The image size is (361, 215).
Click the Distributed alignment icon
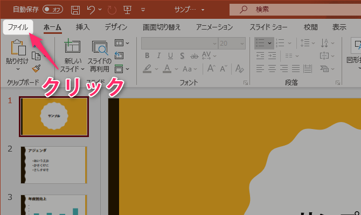pos(308,69)
